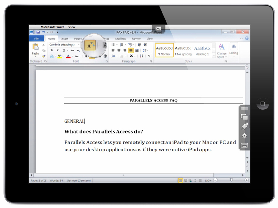
Task: Apply yellow text highlight color
Action: 59,56
